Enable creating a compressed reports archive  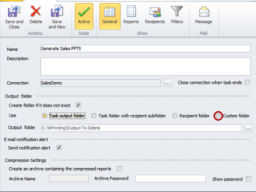click(119, 169)
